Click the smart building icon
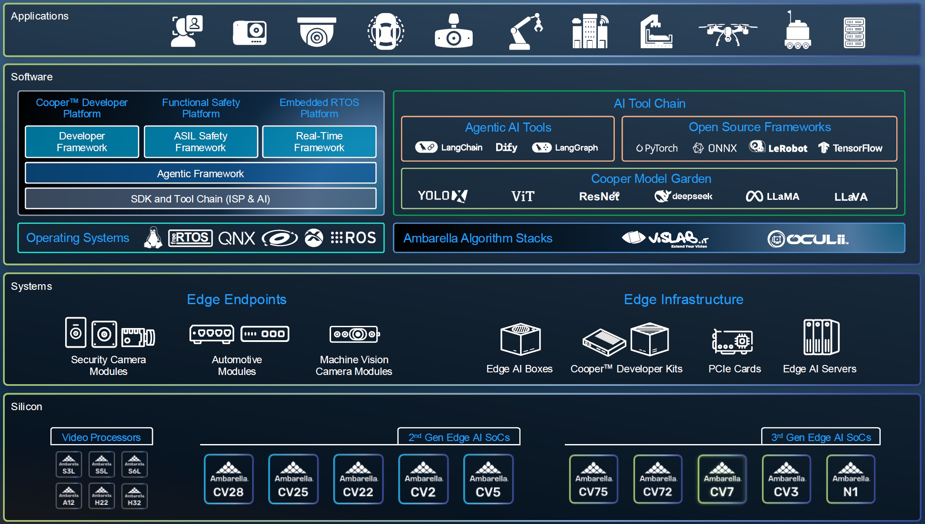This screenshot has height=524, width=925. [x=590, y=31]
